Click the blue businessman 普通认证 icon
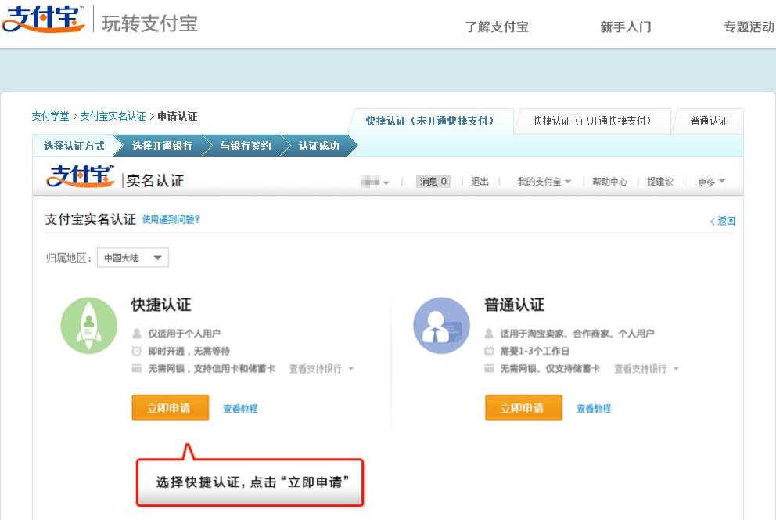776x520 pixels. 441,325
